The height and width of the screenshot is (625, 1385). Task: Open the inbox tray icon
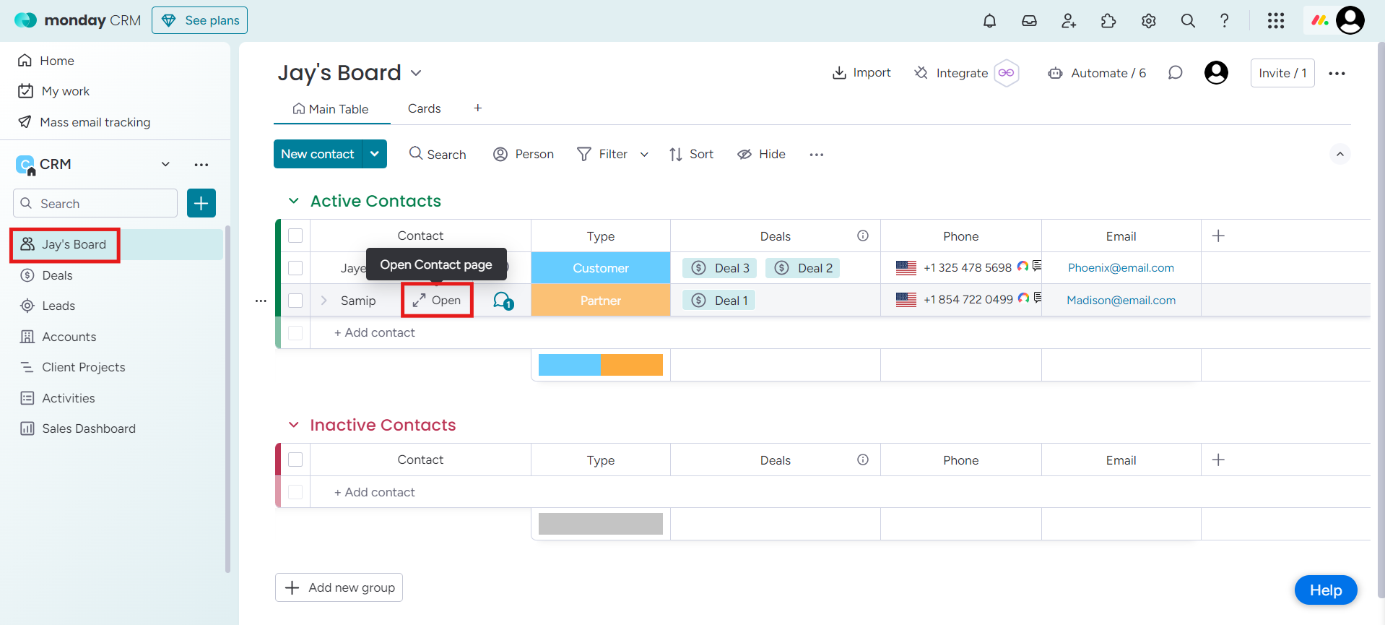(1029, 21)
